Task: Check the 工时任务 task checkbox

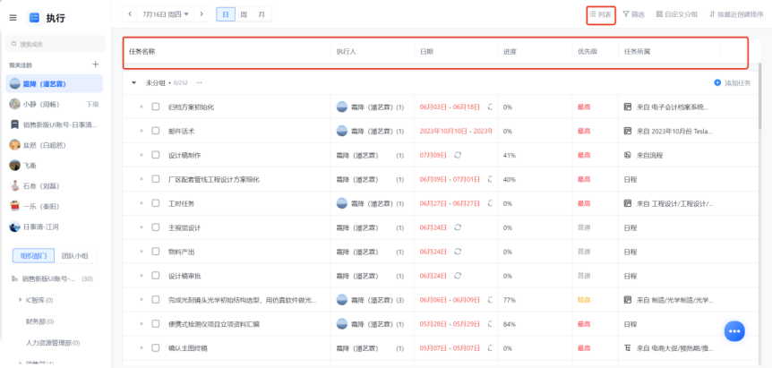Action: (x=156, y=203)
